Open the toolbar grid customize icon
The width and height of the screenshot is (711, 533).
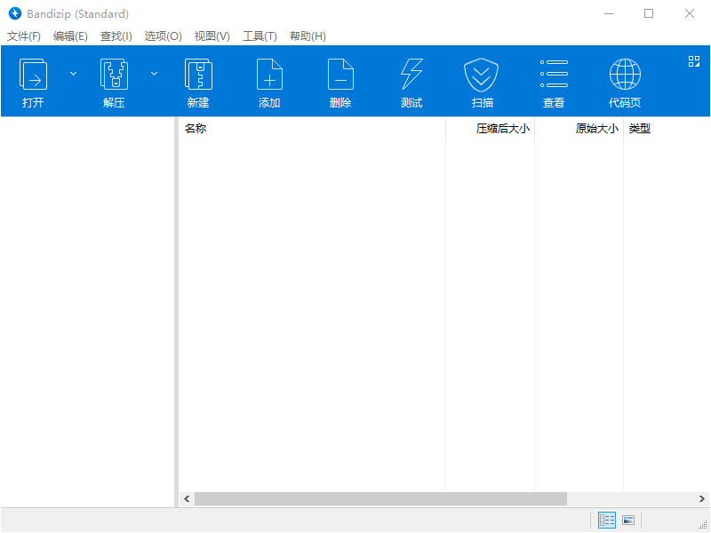pos(694,61)
